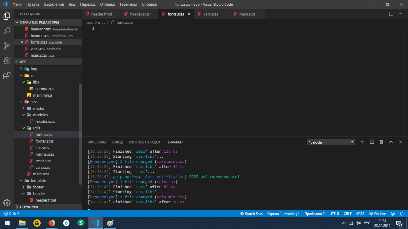408x229 pixels.
Task: Click the Windows Start button
Action: 7,223
